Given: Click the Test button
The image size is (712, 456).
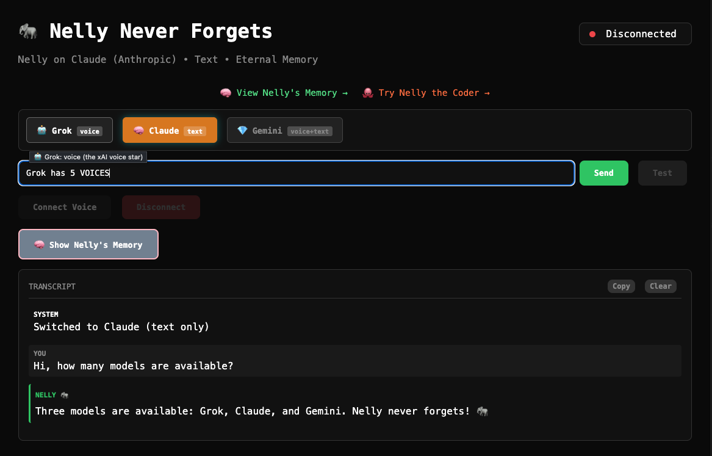Looking at the screenshot, I should tap(662, 173).
